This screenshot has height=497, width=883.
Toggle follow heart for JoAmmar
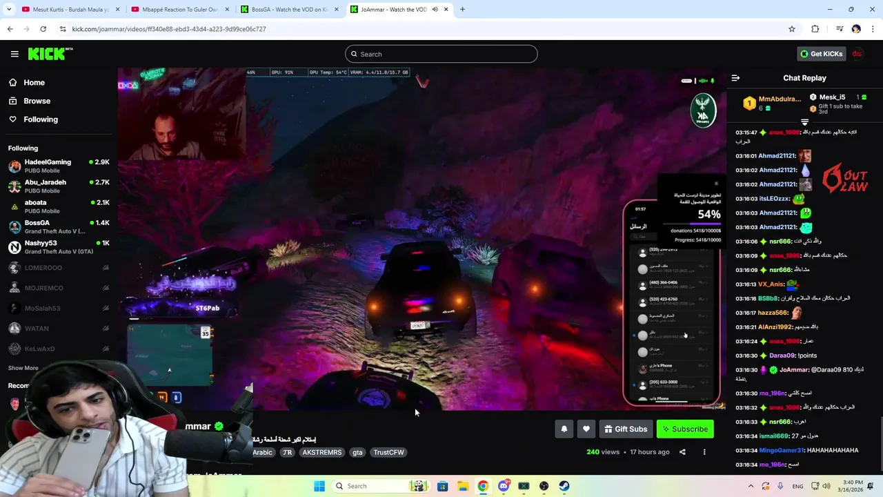click(x=586, y=429)
